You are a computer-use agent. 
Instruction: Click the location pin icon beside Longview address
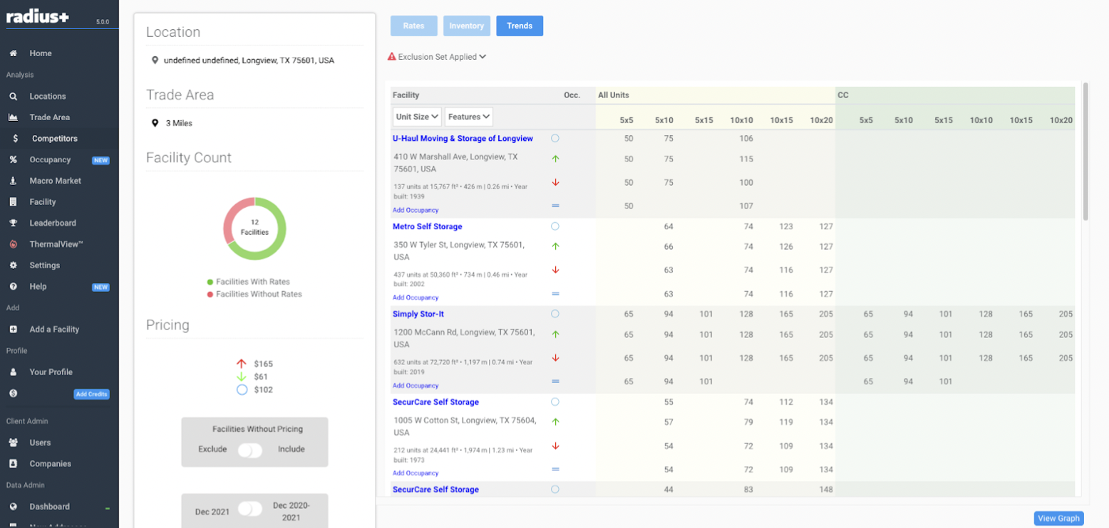point(155,60)
